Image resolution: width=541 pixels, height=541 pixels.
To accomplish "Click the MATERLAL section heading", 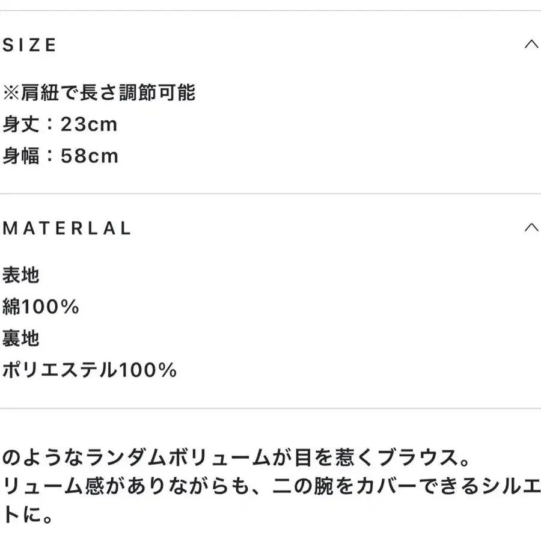I will click(67, 228).
